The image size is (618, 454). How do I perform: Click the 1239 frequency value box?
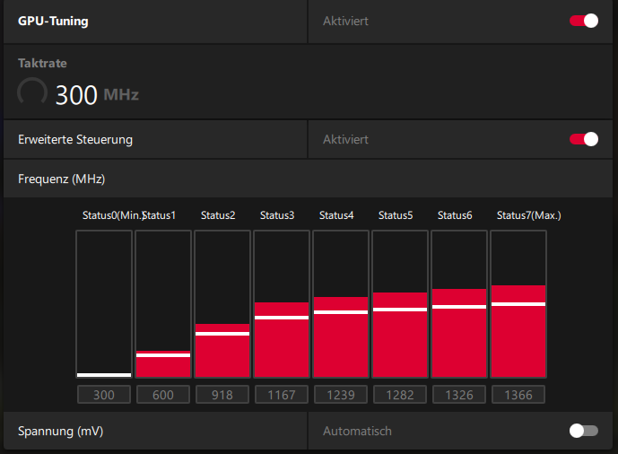click(341, 395)
